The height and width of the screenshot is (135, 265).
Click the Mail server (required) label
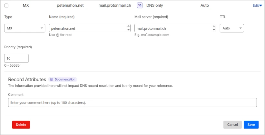click(151, 17)
